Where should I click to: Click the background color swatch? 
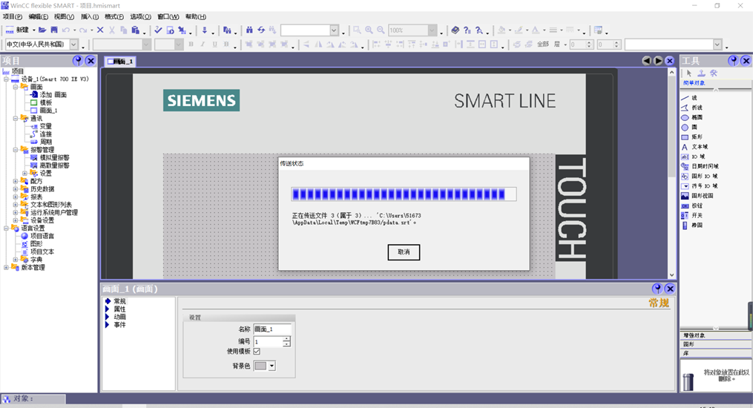(260, 366)
